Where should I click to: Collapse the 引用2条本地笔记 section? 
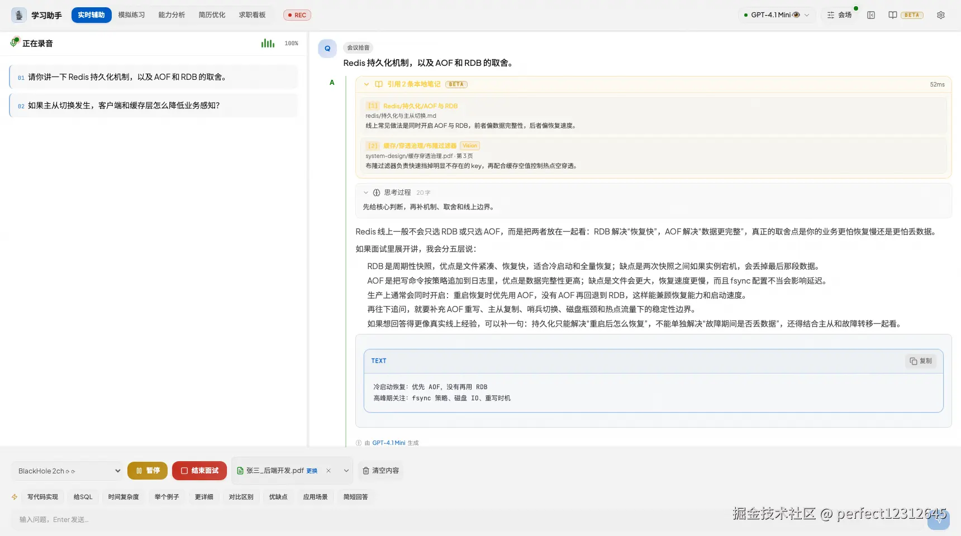click(367, 84)
